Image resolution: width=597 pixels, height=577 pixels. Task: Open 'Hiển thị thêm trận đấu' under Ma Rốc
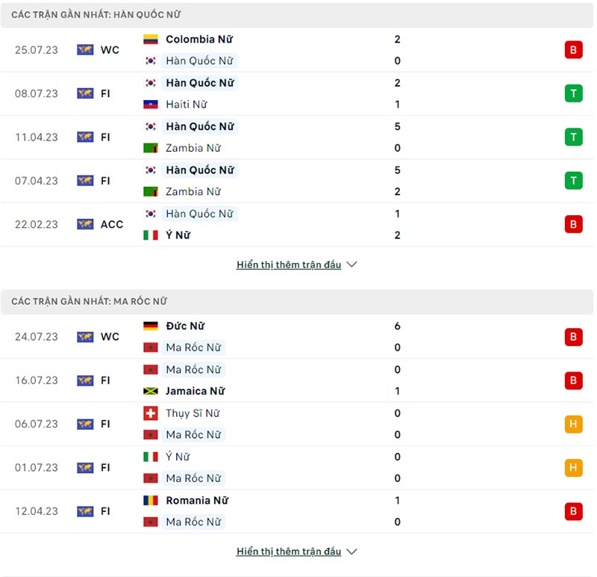pos(289,552)
